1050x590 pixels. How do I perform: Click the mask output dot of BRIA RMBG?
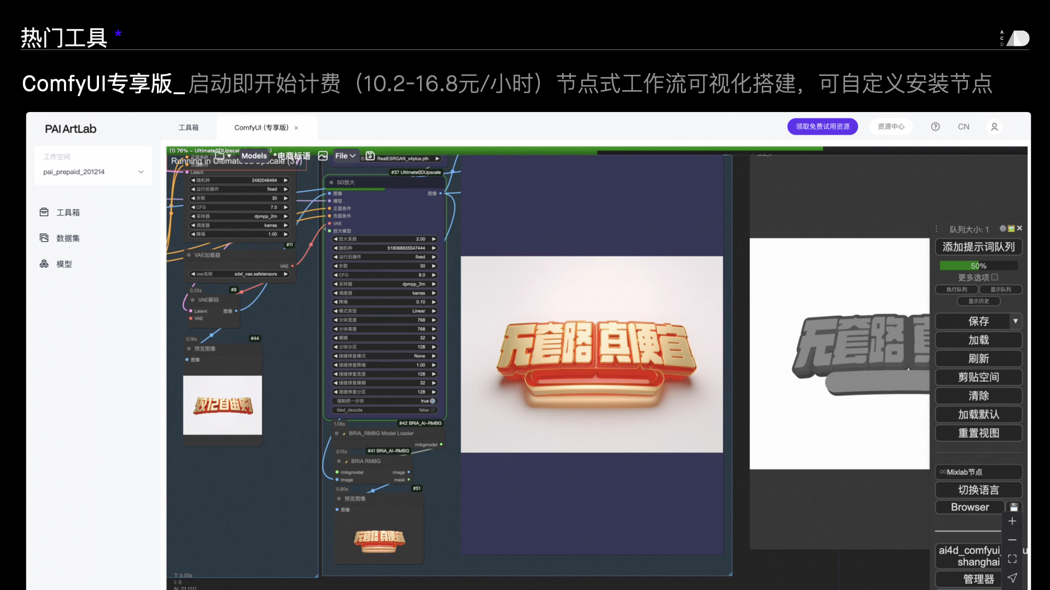[x=409, y=480]
